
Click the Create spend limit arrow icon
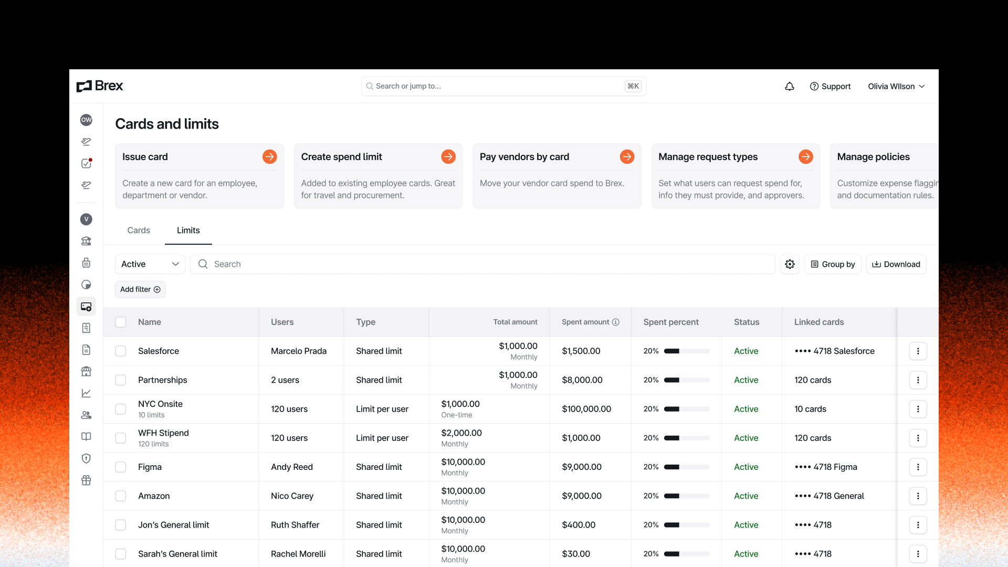[448, 156]
